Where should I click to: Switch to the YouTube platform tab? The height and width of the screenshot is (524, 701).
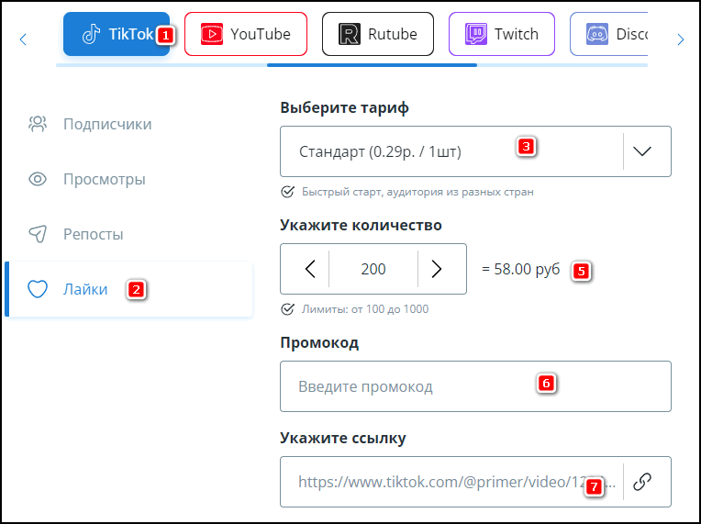coord(245,34)
